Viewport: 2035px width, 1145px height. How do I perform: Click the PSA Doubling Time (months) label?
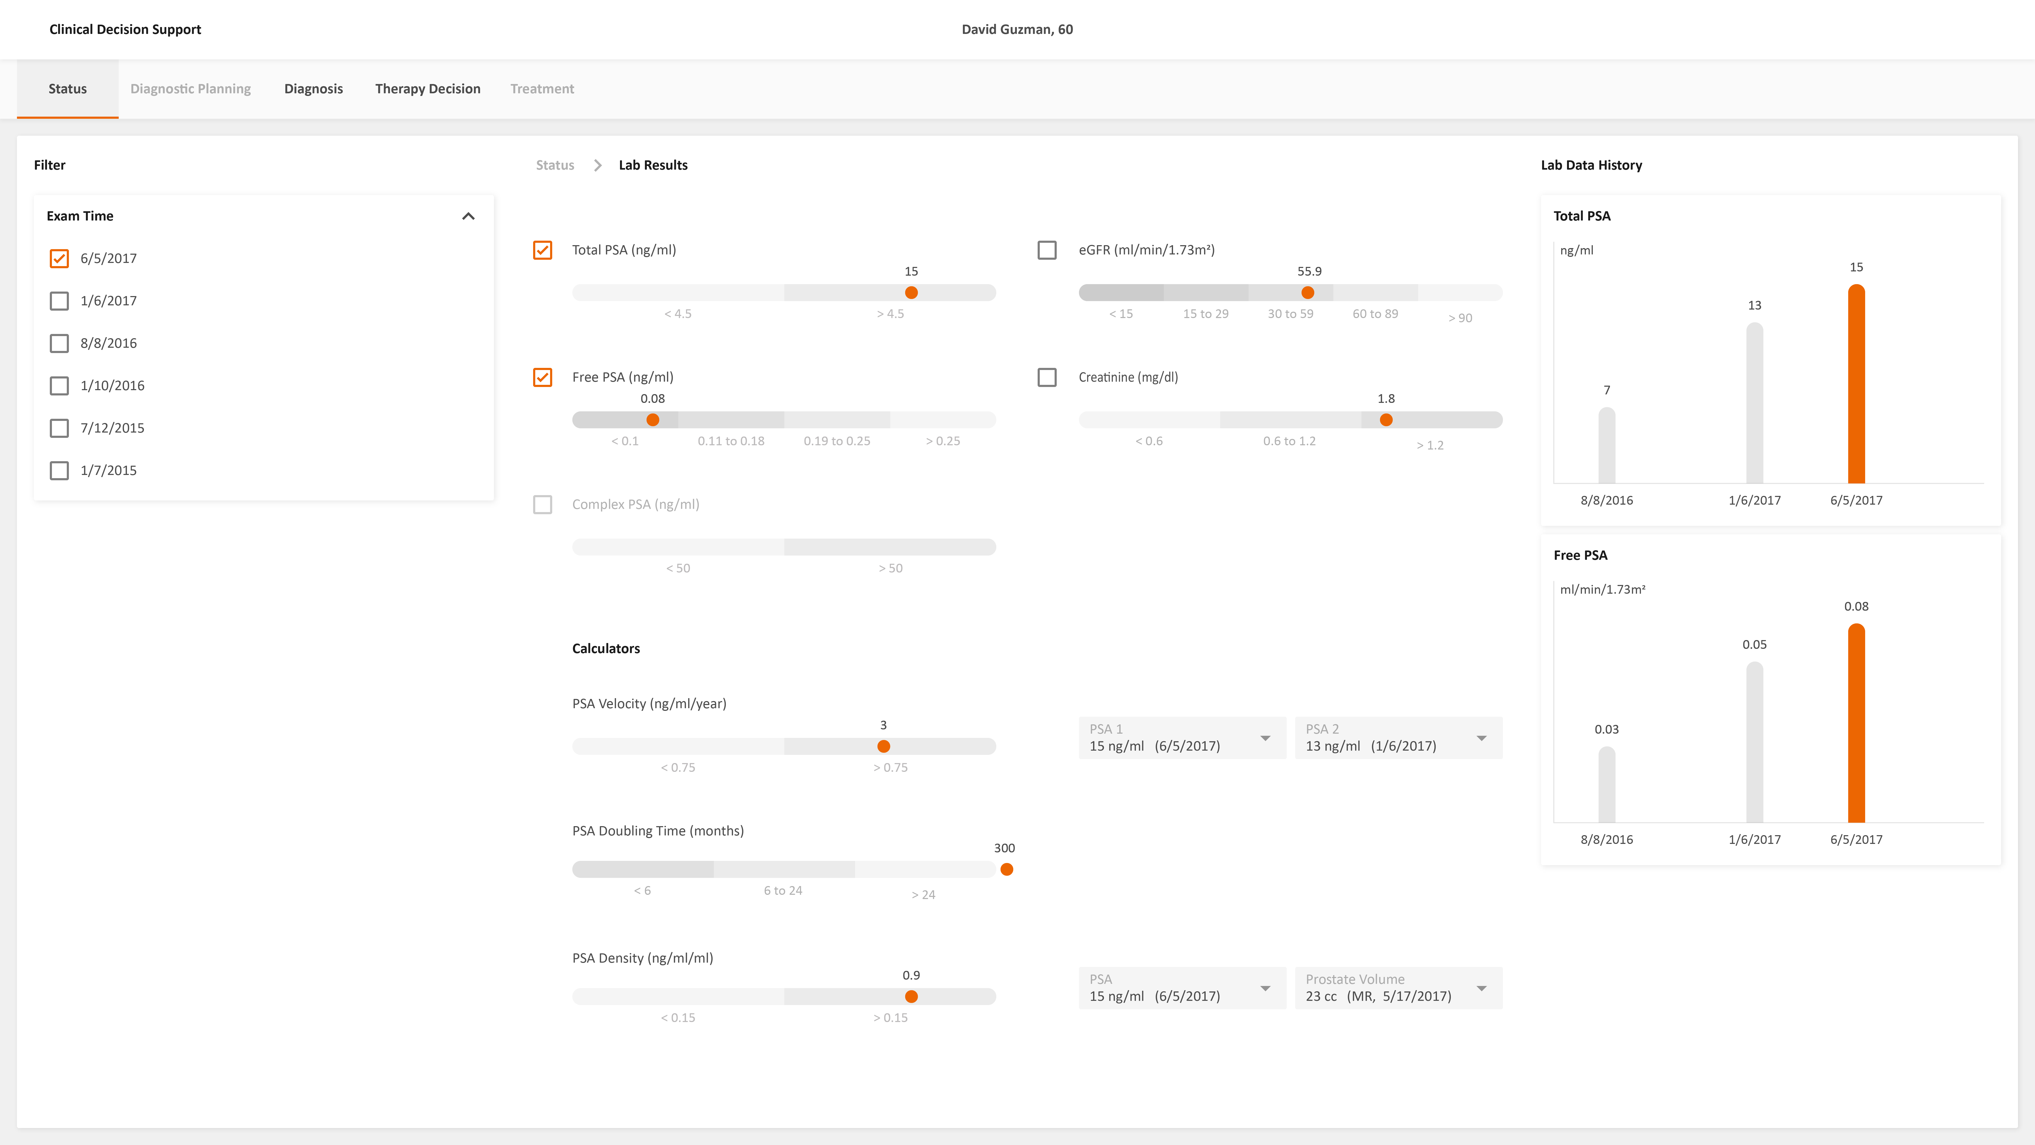658,830
